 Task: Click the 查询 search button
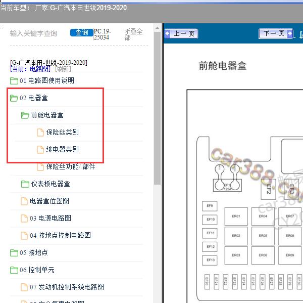click(81, 32)
